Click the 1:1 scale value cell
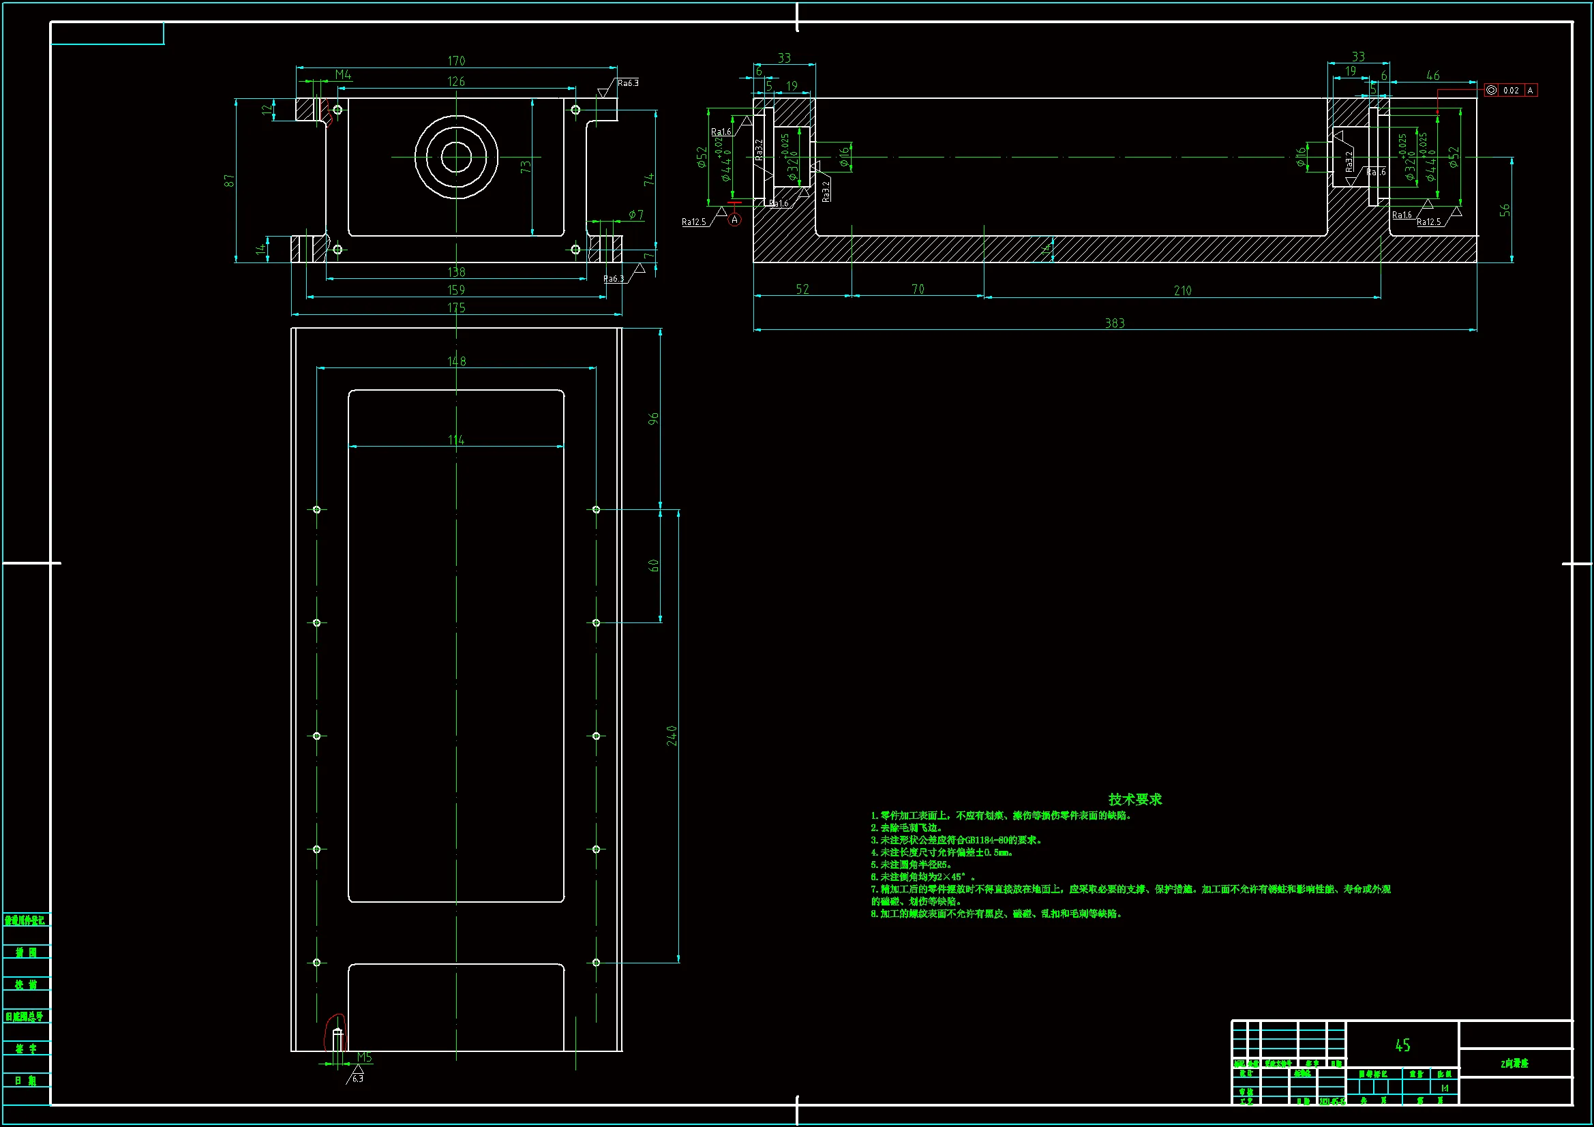 point(1445,1088)
